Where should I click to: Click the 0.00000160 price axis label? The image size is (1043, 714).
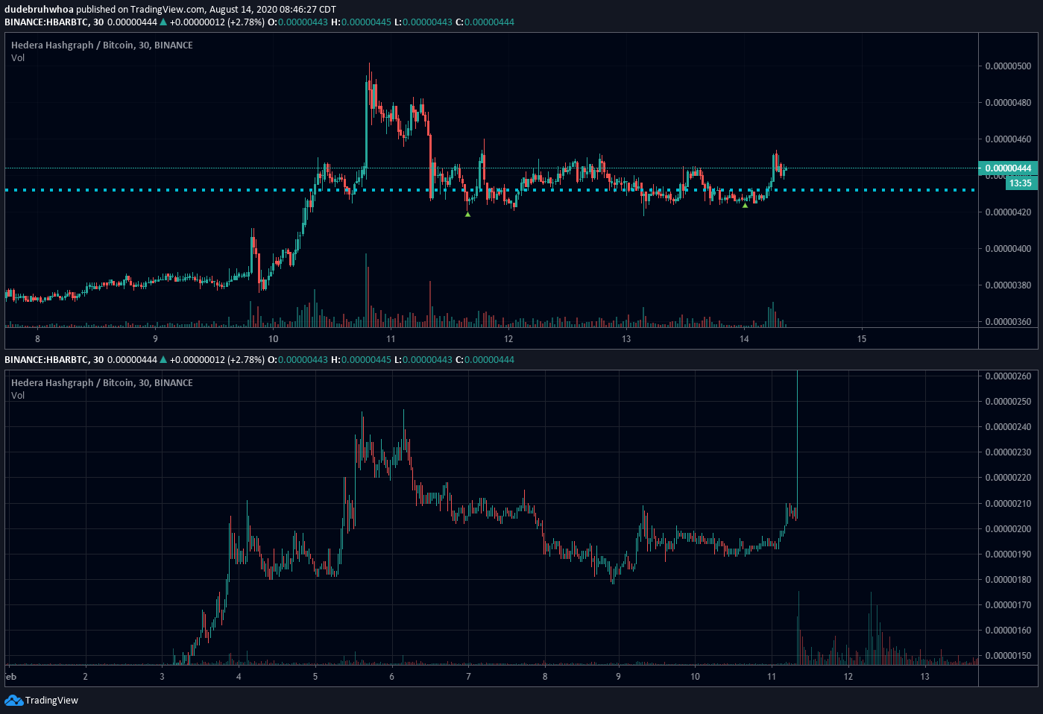click(1008, 631)
